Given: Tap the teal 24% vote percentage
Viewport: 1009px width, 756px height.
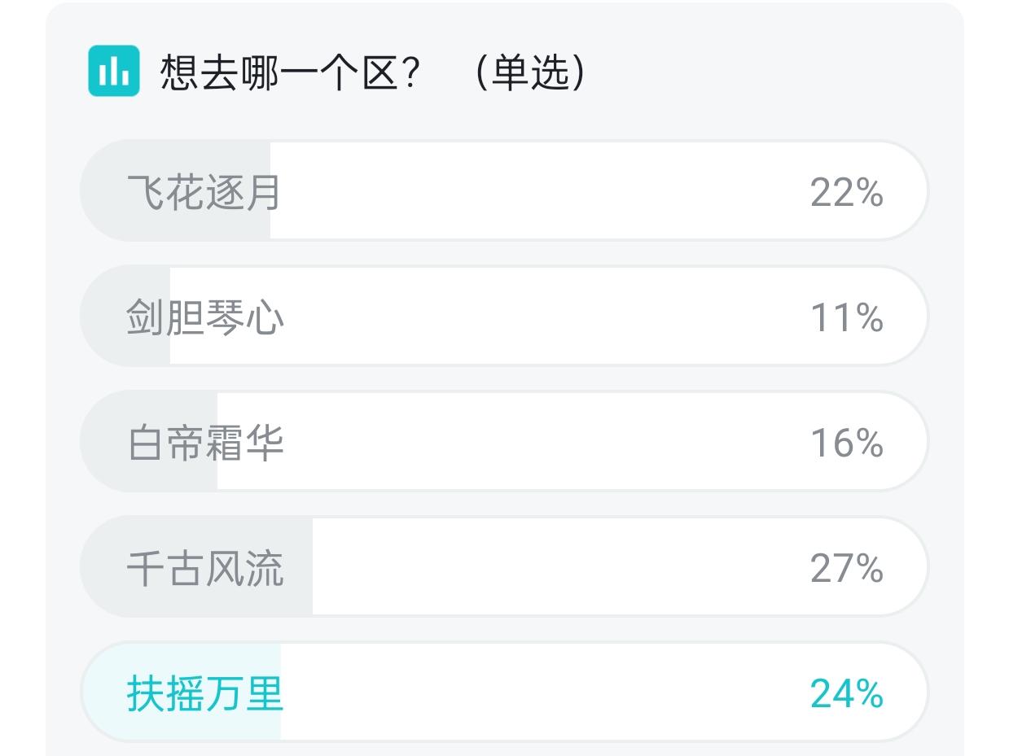Looking at the screenshot, I should [846, 693].
